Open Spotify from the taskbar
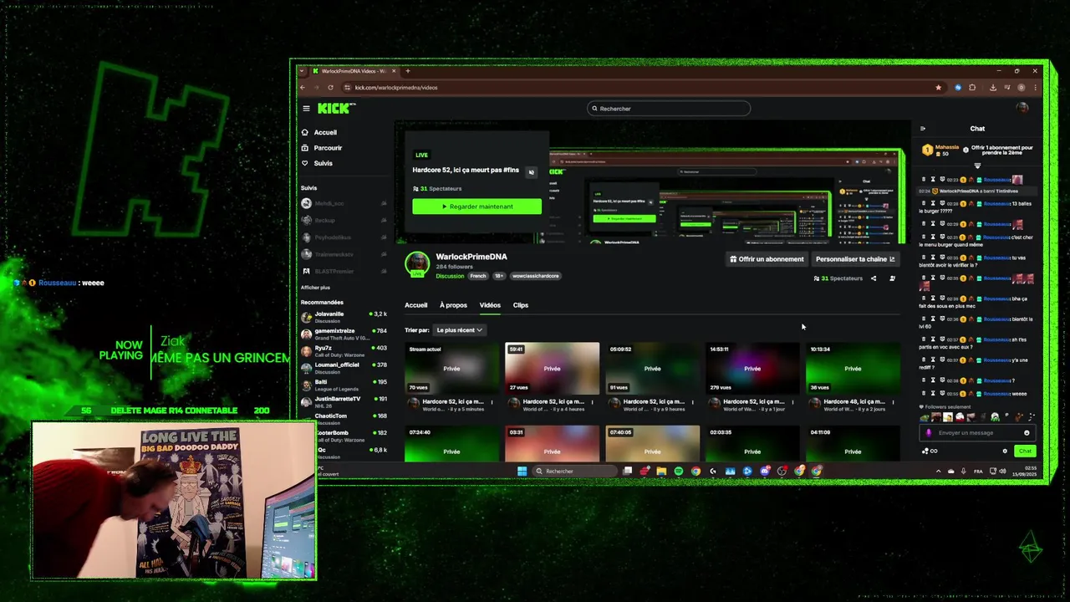1070x602 pixels. pos(678,472)
